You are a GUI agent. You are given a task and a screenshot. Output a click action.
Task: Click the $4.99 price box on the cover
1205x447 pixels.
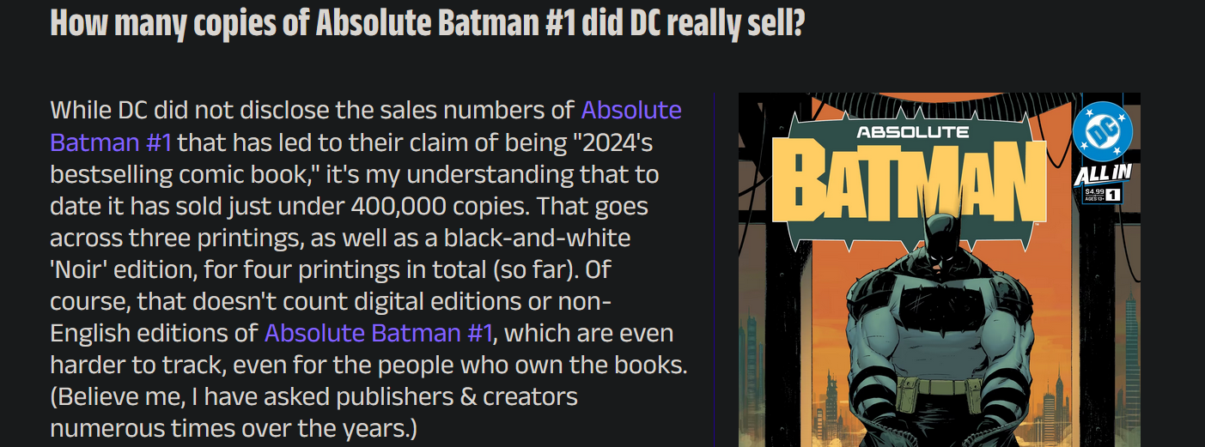1093,195
